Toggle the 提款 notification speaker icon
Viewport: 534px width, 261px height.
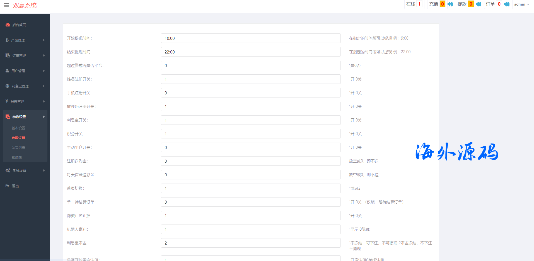tap(479, 4)
